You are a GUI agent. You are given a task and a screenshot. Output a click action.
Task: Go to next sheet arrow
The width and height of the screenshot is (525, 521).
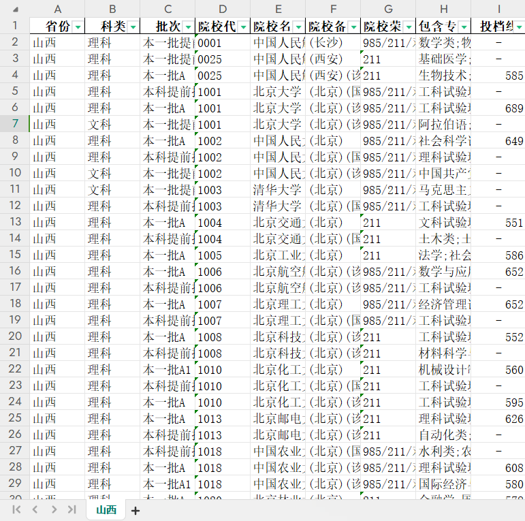54,509
